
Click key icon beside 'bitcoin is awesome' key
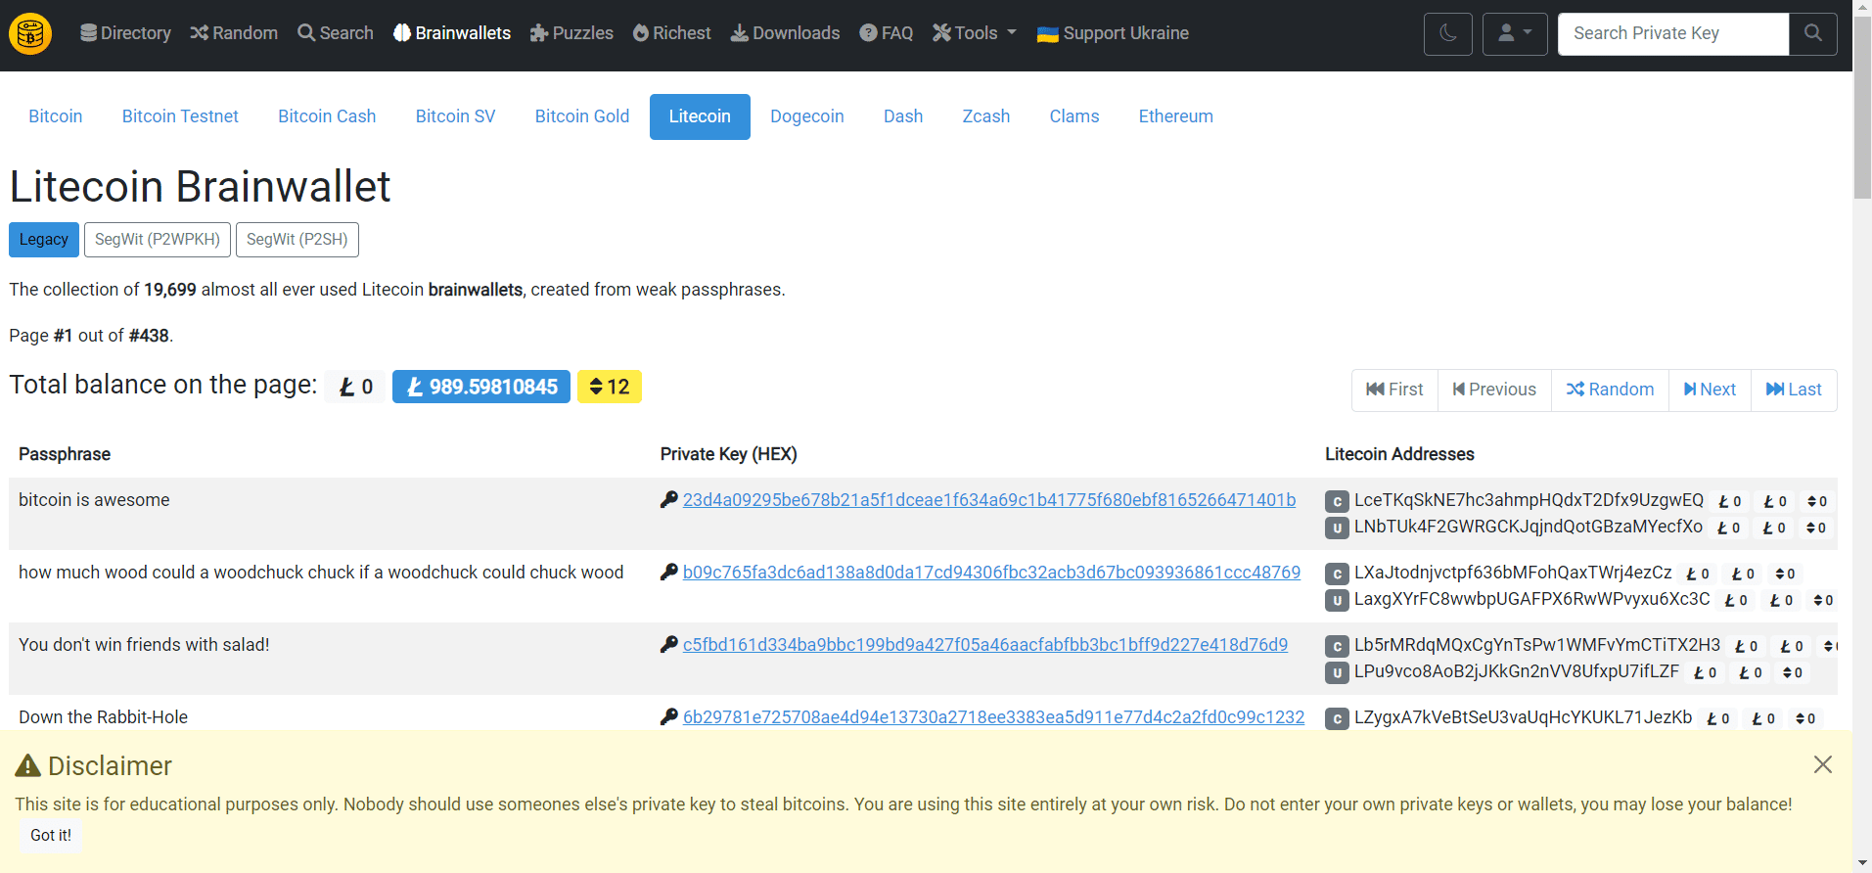coord(669,500)
